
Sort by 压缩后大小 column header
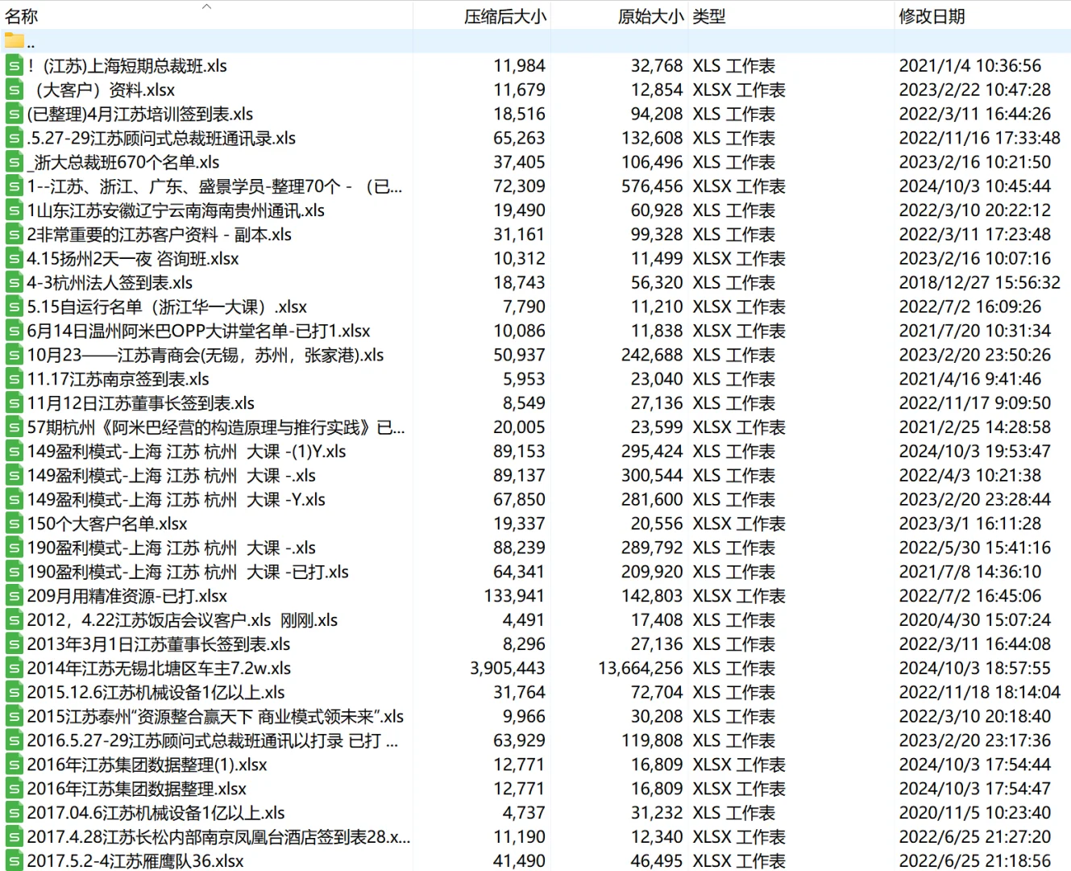(x=504, y=16)
